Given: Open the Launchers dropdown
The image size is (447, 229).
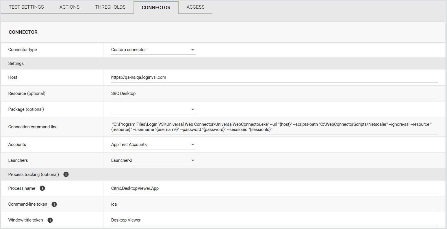Looking at the screenshot, I should tap(153, 160).
